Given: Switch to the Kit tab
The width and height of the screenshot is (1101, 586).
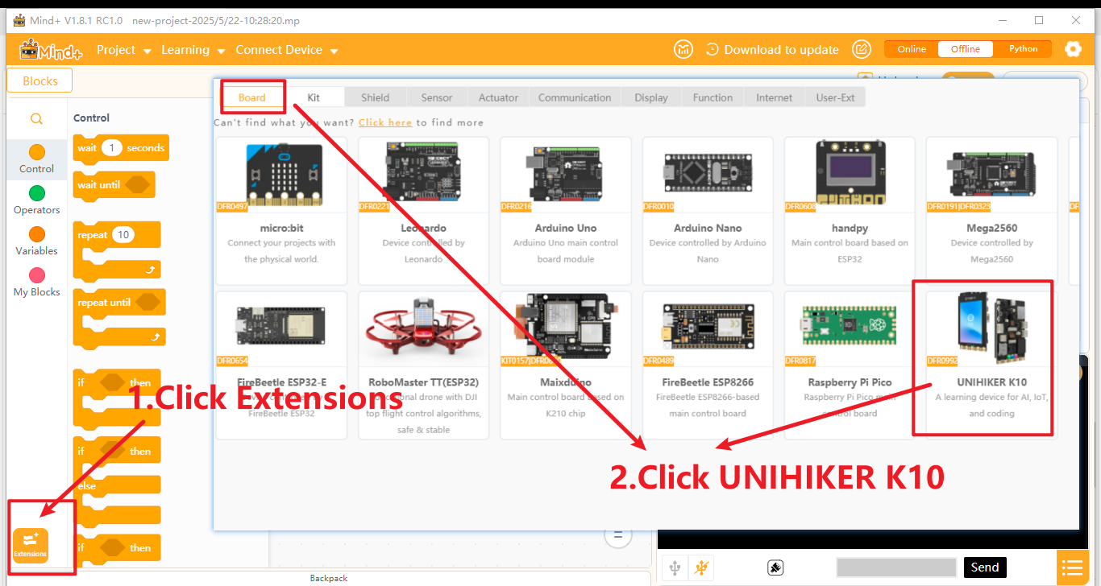Looking at the screenshot, I should (x=314, y=97).
